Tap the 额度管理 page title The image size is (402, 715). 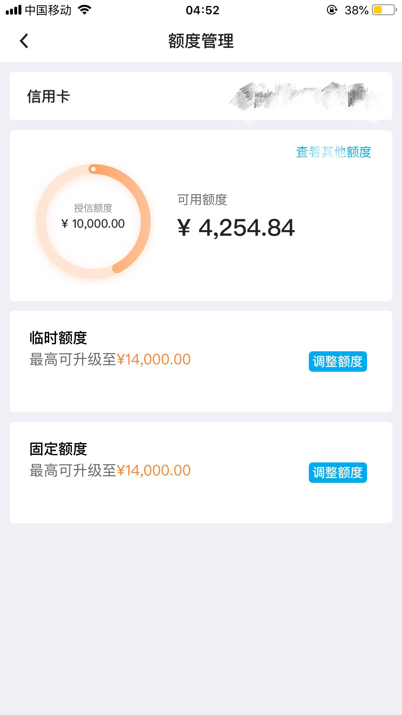tap(201, 41)
